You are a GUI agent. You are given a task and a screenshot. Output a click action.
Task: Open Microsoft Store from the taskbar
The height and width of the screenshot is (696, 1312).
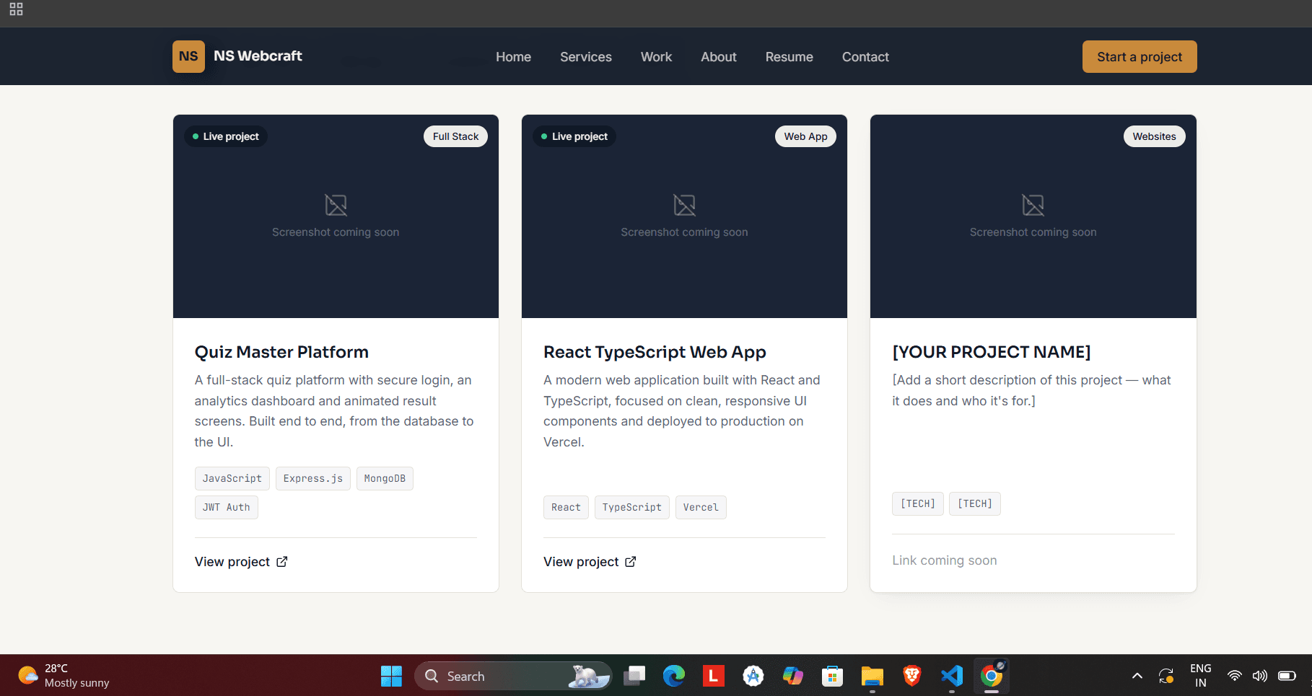[x=832, y=676]
